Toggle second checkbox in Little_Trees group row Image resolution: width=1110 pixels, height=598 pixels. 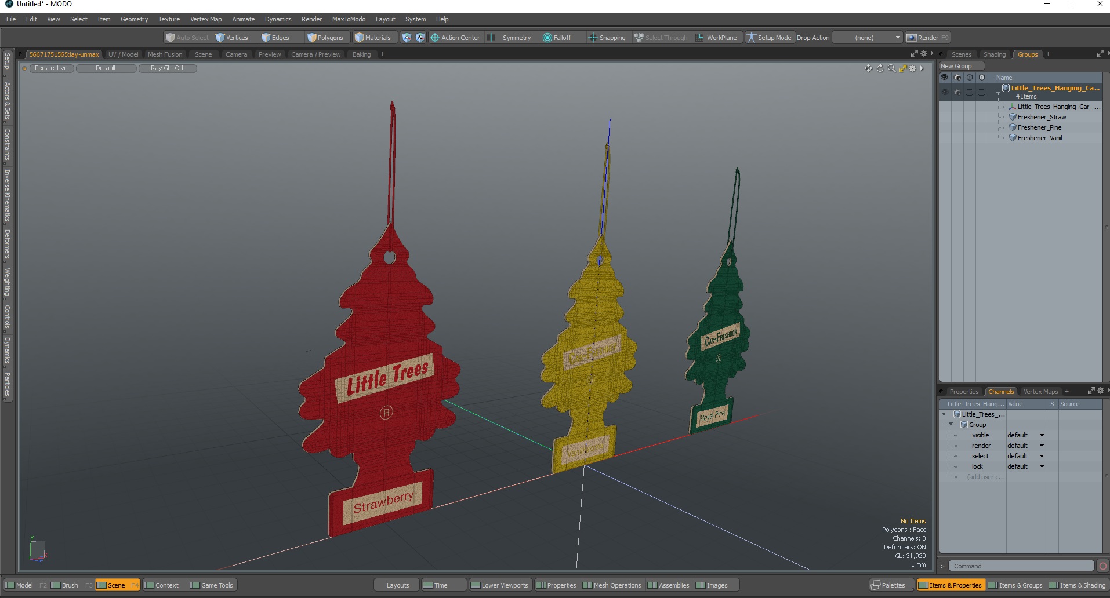[981, 92]
